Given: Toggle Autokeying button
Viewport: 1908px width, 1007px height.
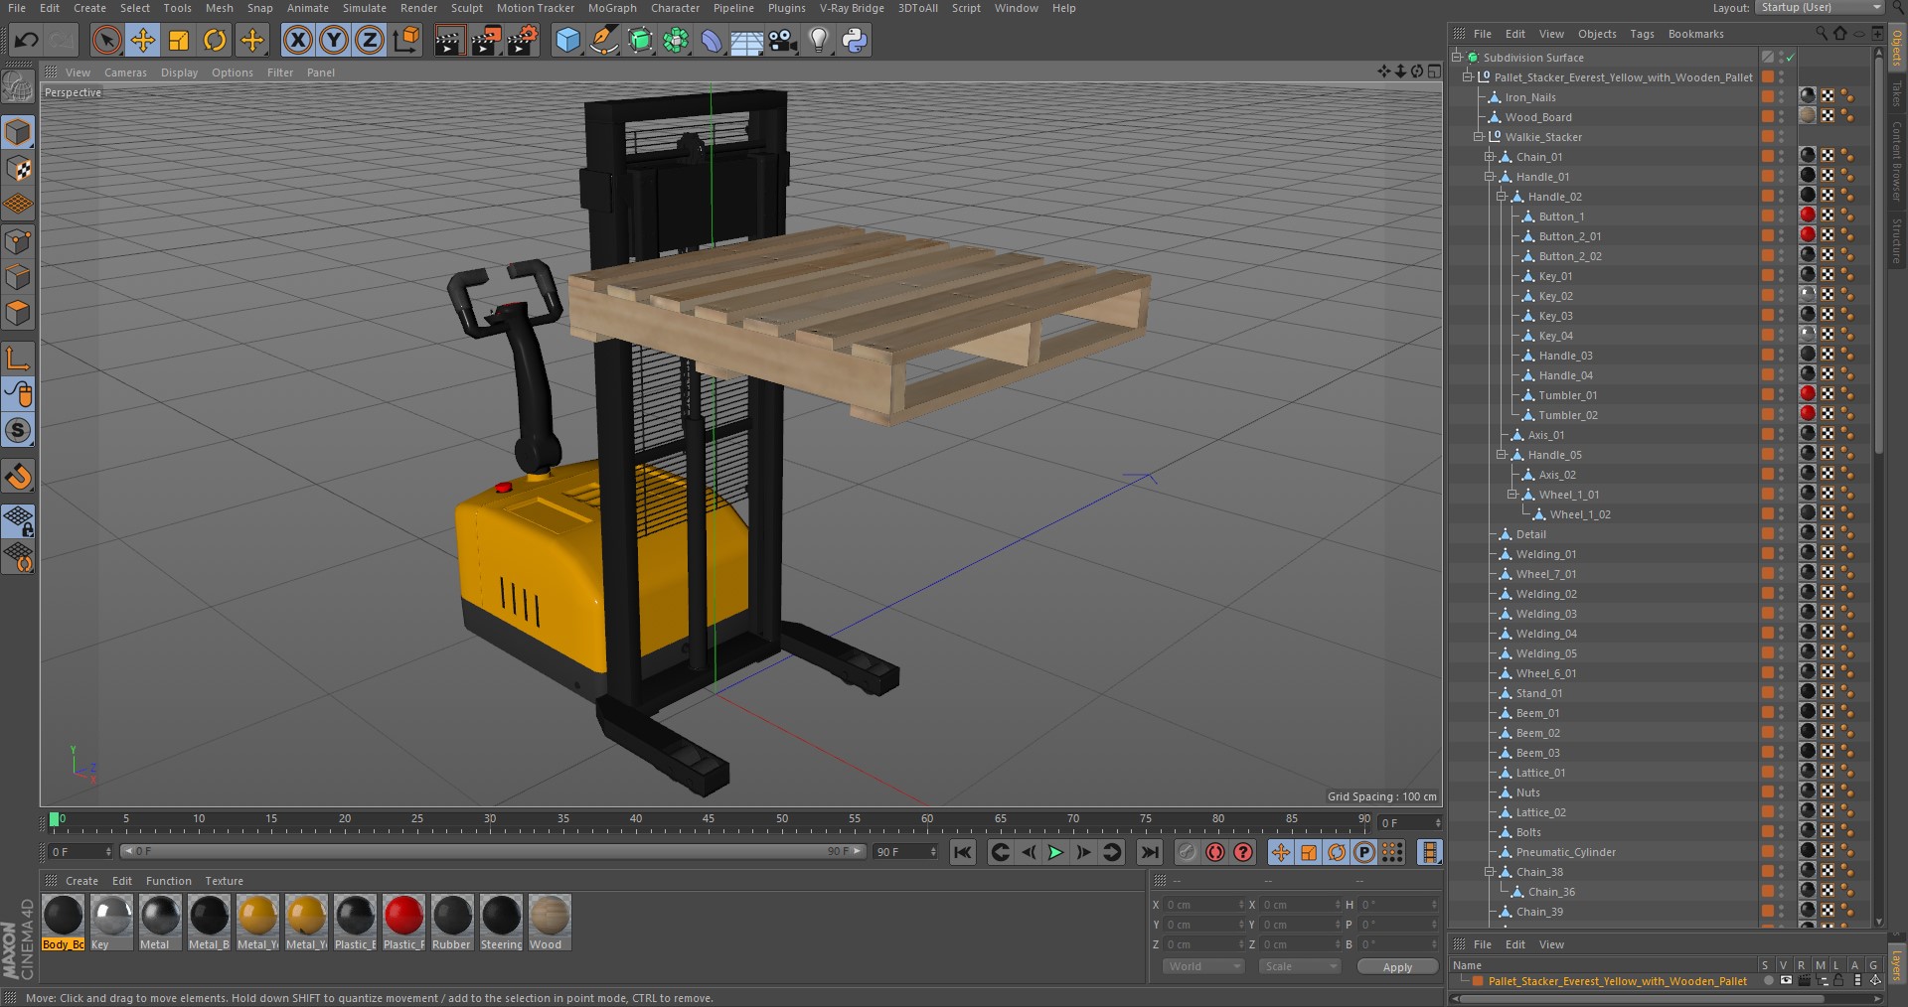Looking at the screenshot, I should (x=1215, y=852).
